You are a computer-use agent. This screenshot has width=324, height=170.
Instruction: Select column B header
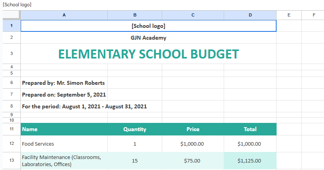point(135,15)
